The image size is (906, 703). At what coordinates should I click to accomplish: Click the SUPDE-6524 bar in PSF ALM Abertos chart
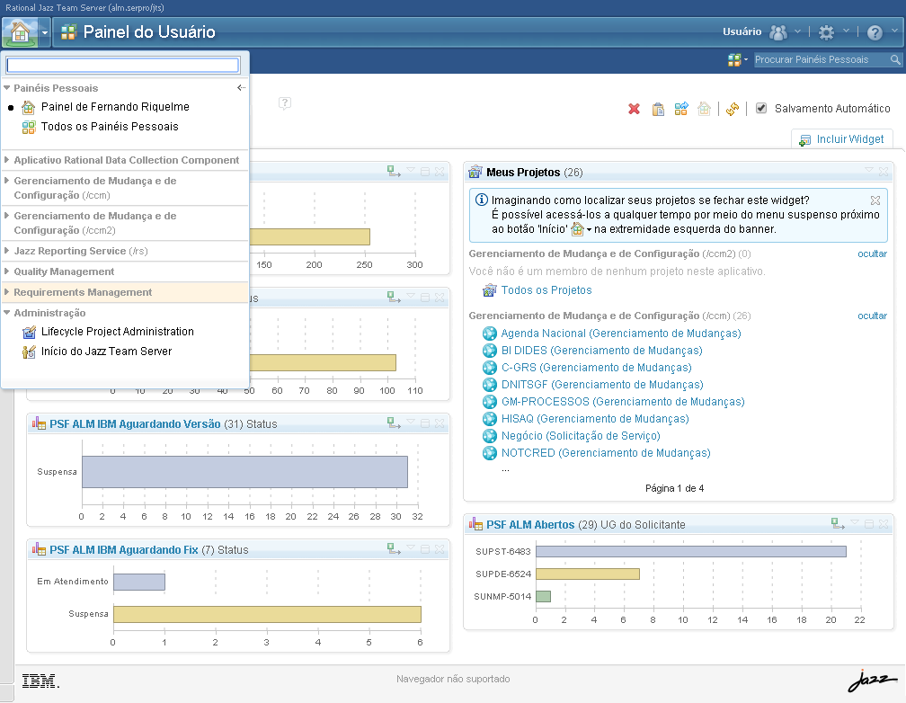[588, 574]
